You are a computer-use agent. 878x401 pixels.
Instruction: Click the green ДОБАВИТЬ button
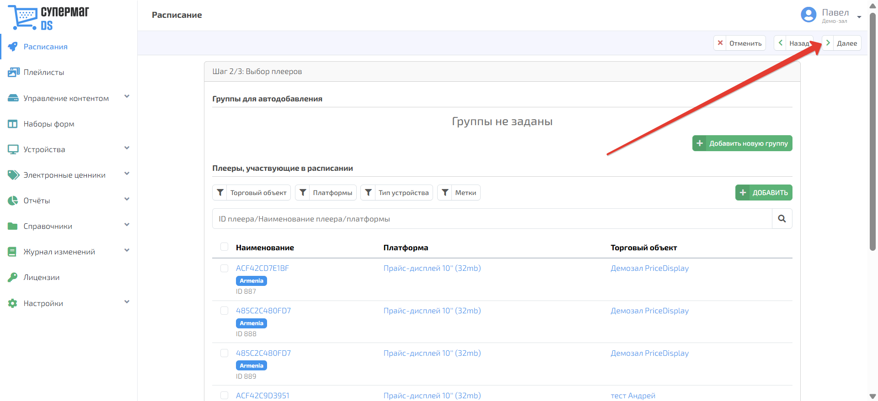click(x=764, y=192)
